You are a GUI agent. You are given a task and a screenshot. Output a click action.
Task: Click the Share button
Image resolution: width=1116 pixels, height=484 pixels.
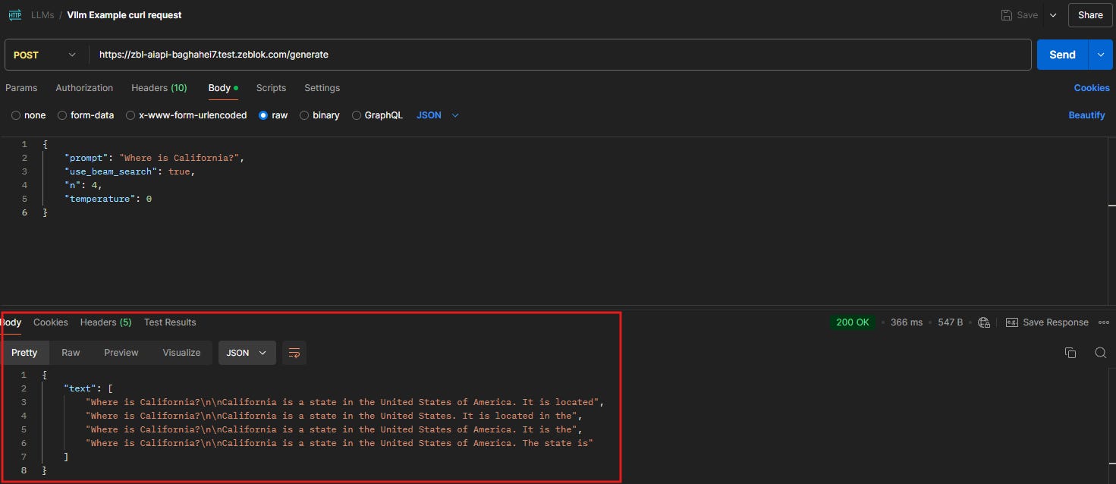point(1090,15)
